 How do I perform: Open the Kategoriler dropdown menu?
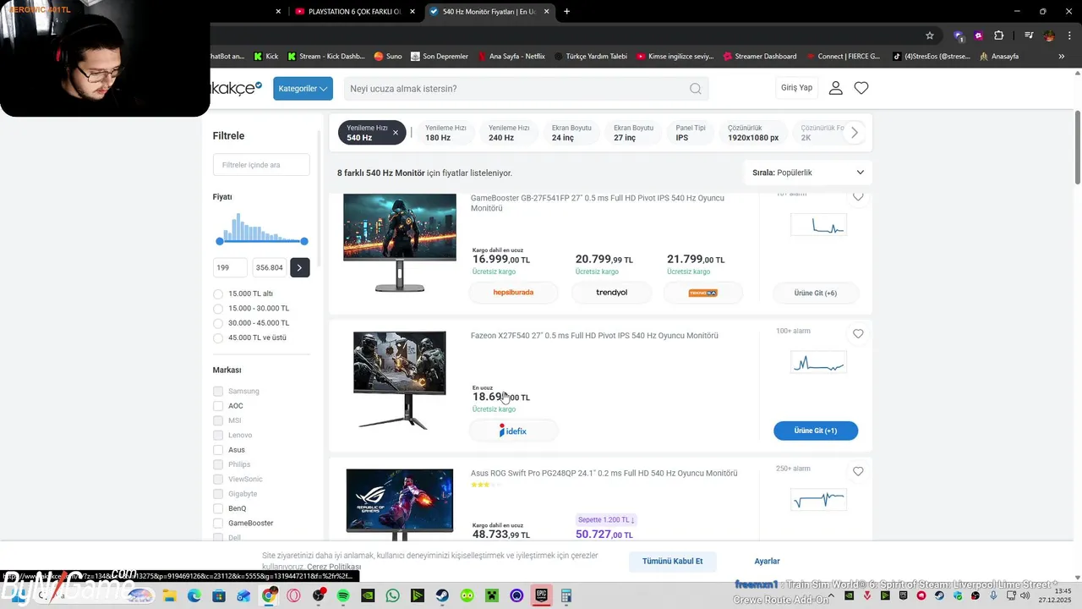[303, 89]
